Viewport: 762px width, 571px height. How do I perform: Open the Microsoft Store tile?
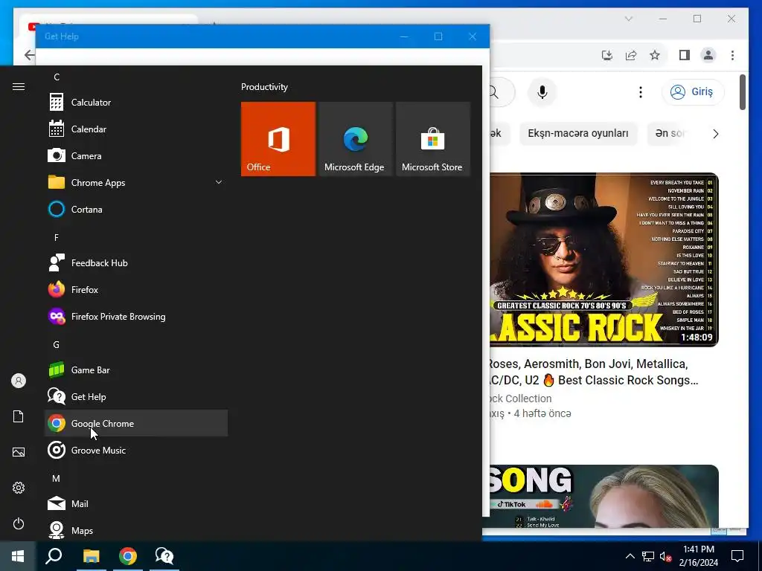coord(433,139)
